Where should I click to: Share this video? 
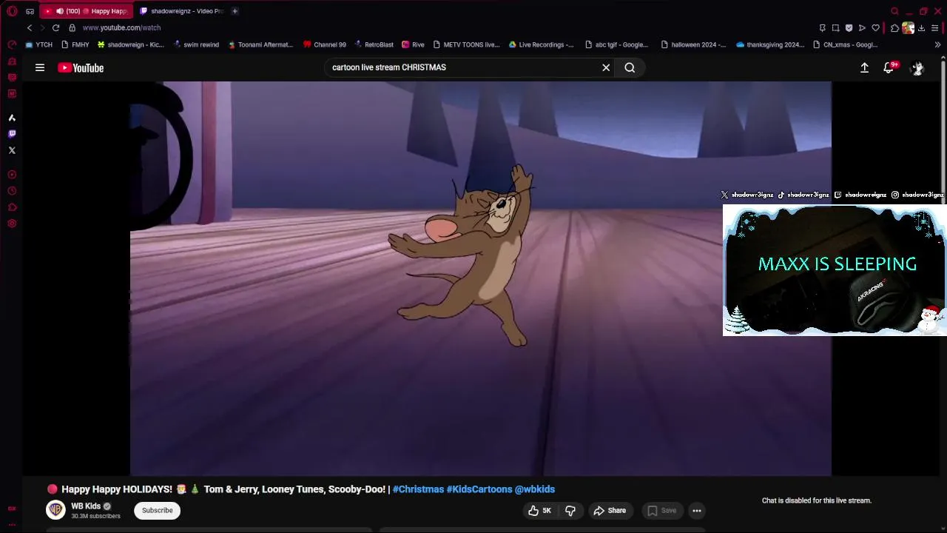pos(610,510)
